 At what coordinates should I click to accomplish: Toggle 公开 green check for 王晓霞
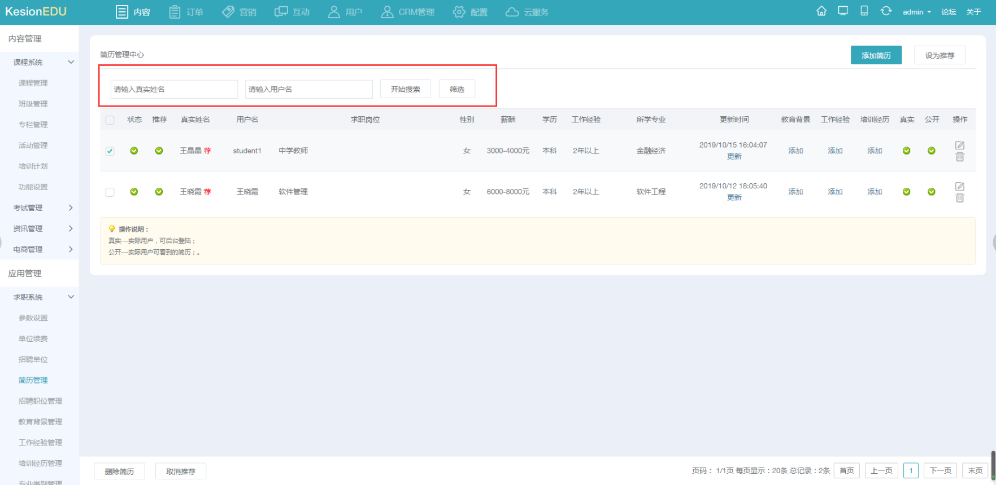(x=932, y=192)
